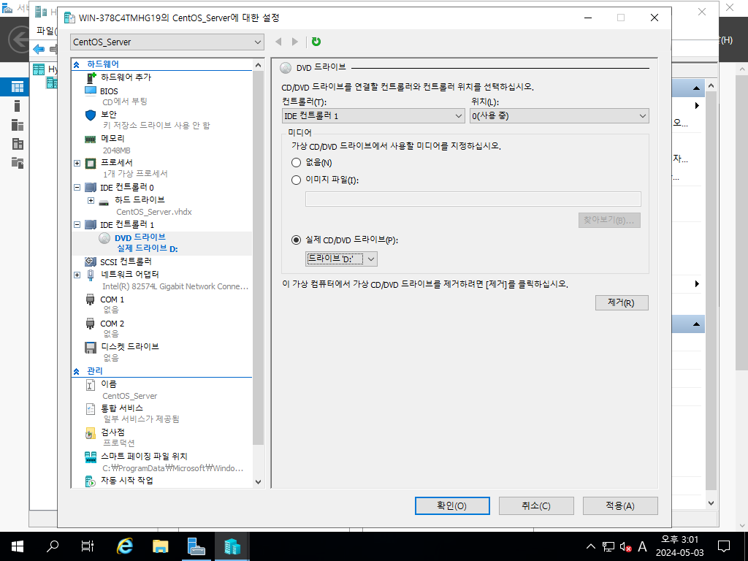This screenshot has width=748, height=561.
Task: Show hidden tray icons chevron
Action: point(590,546)
